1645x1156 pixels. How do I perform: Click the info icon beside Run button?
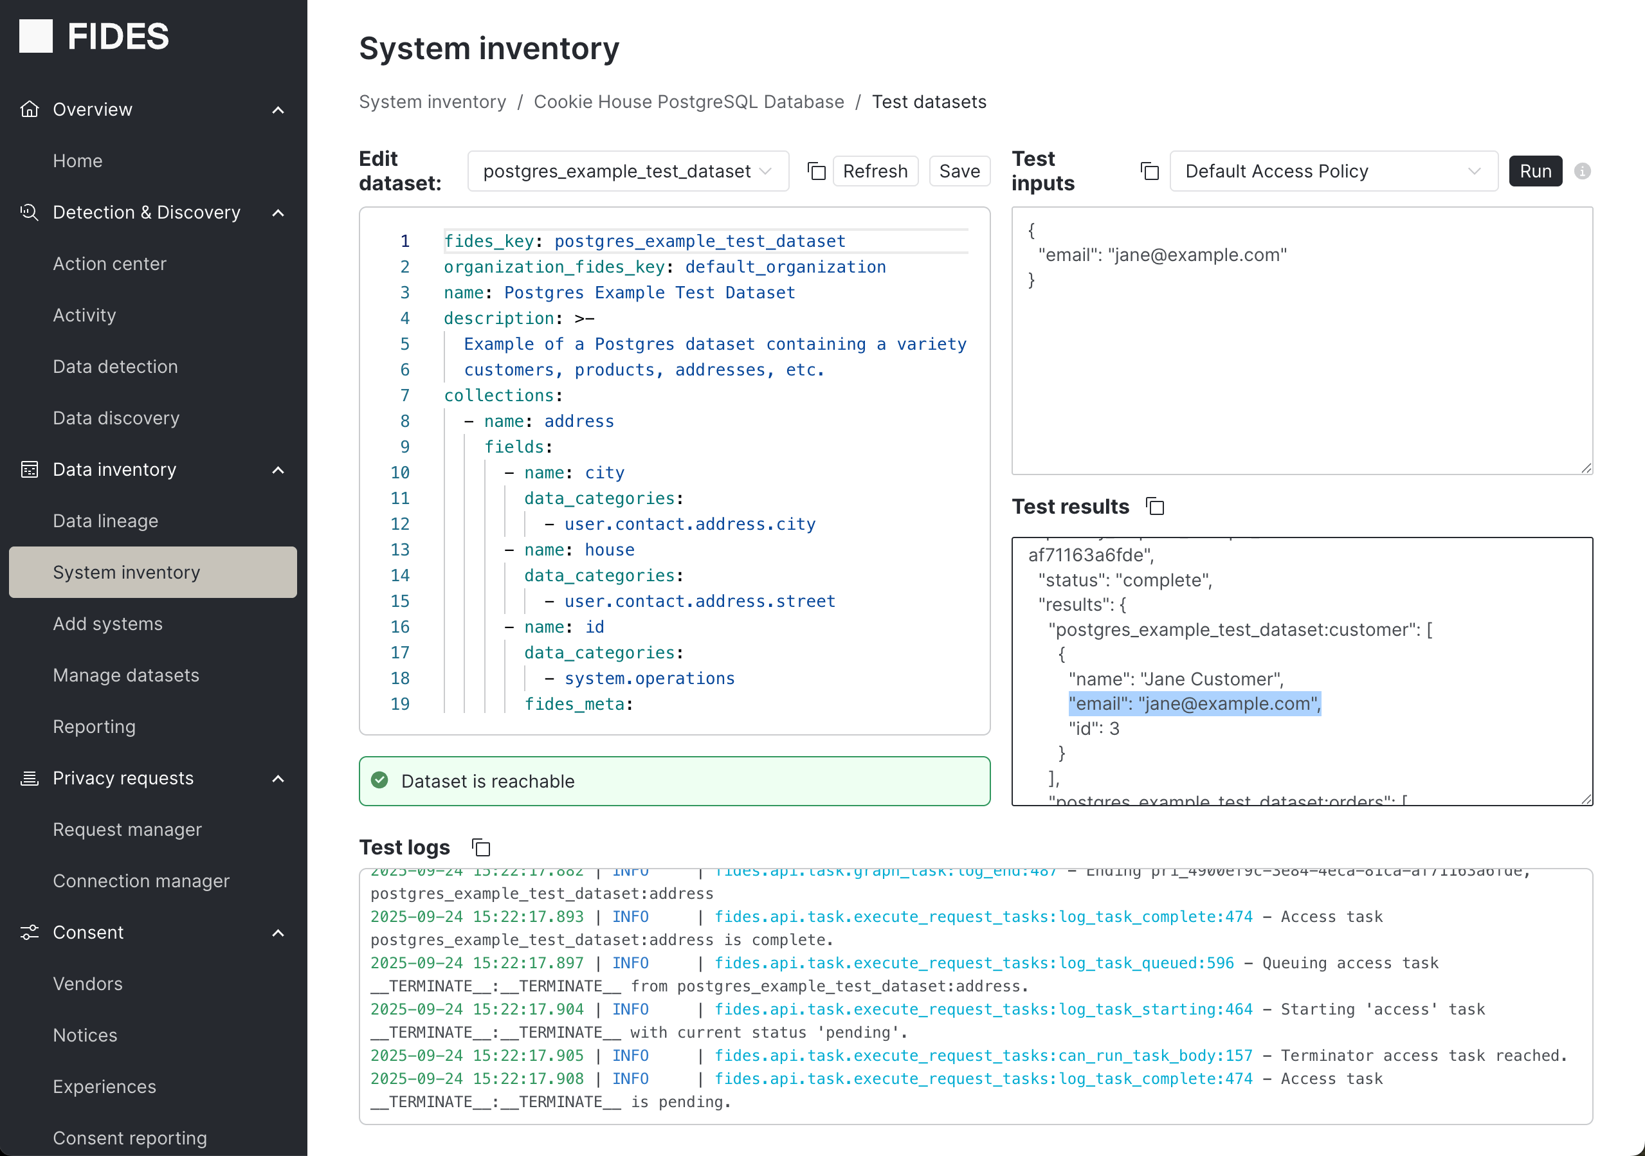[1582, 171]
